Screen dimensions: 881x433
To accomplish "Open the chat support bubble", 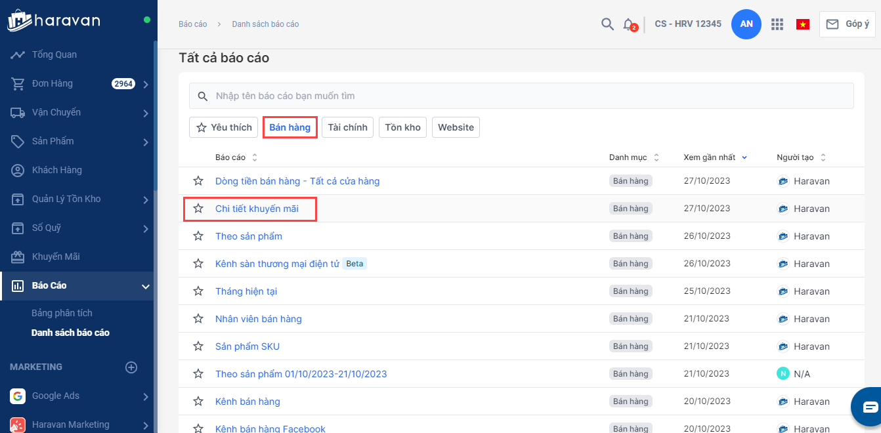I will [x=869, y=407].
